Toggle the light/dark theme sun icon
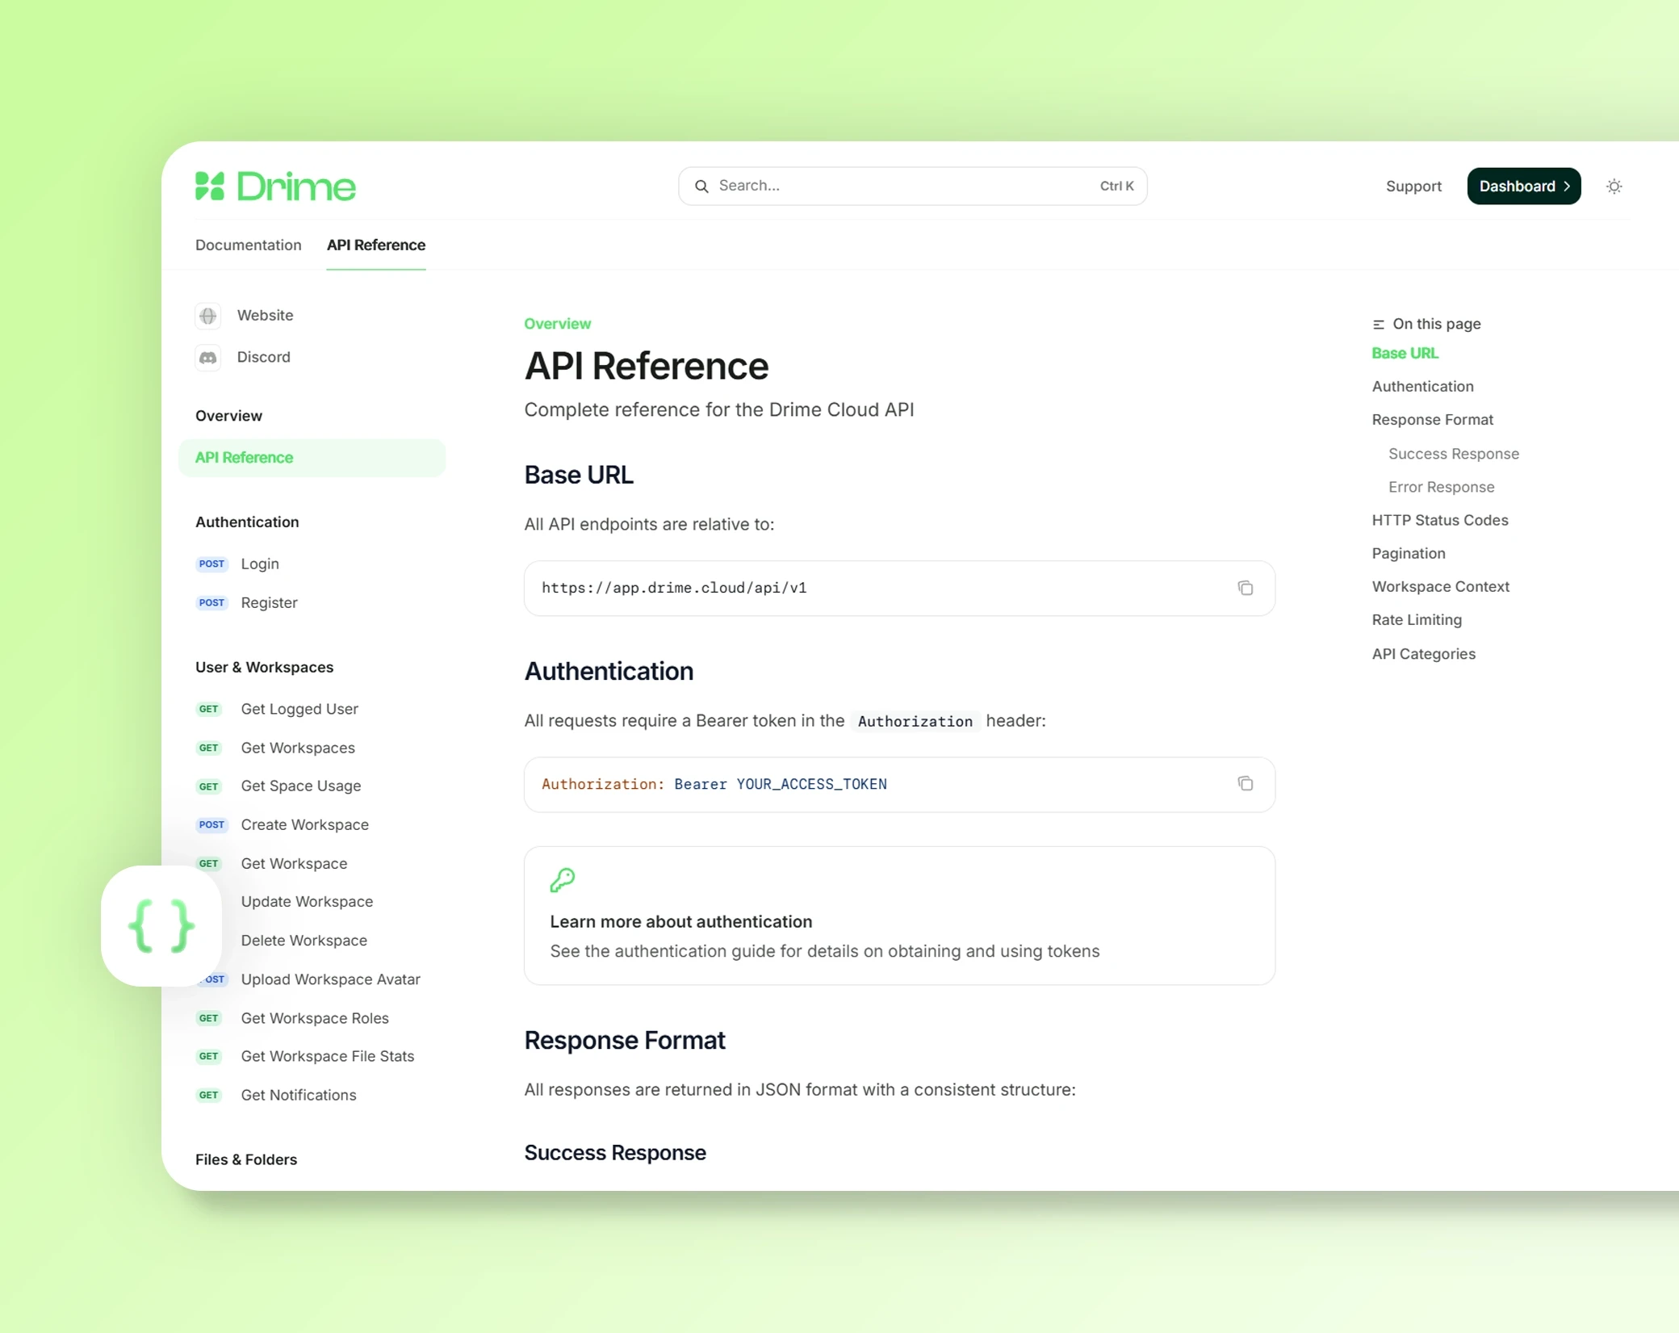This screenshot has width=1679, height=1333. coord(1614,187)
